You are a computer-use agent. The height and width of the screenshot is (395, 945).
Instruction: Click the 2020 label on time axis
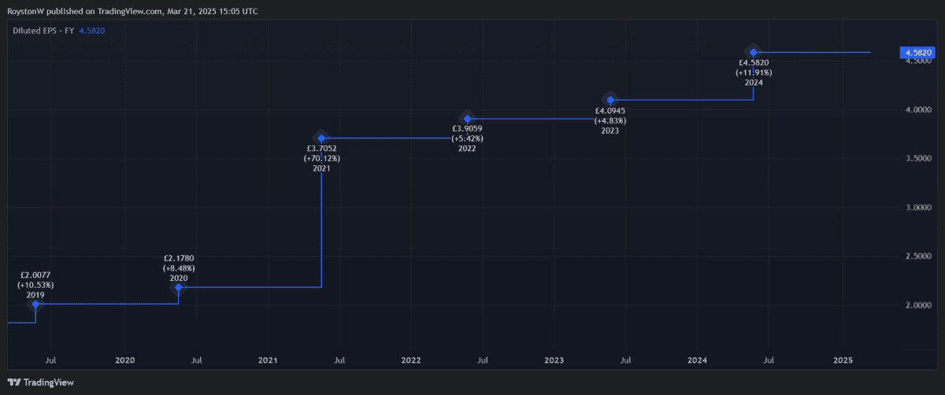click(x=125, y=360)
